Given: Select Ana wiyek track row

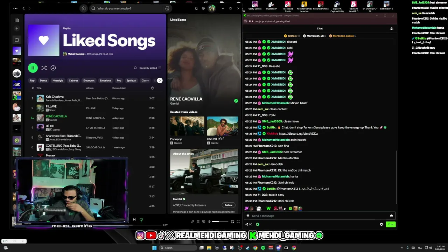Looking at the screenshot, I should (x=96, y=138).
